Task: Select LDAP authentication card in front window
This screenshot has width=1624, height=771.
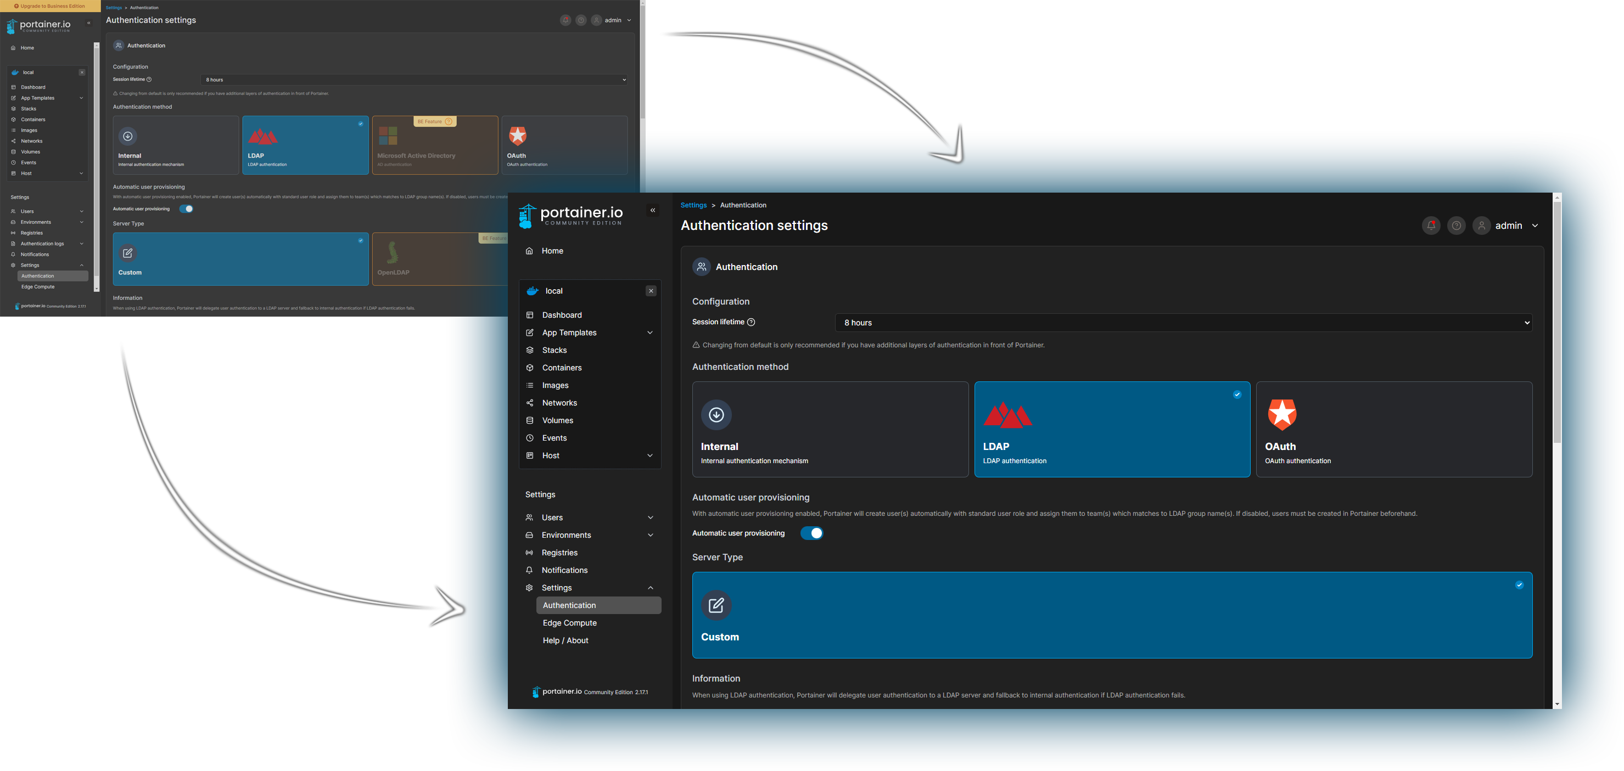Action: click(1112, 429)
